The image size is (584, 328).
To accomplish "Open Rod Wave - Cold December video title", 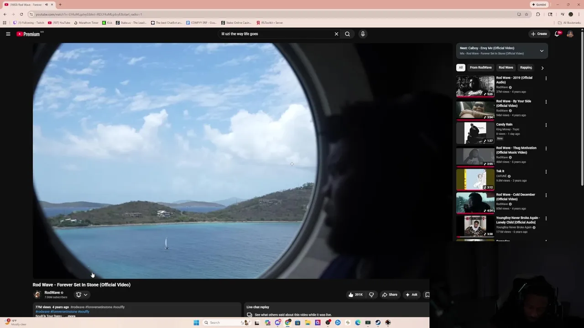I will click(x=516, y=197).
